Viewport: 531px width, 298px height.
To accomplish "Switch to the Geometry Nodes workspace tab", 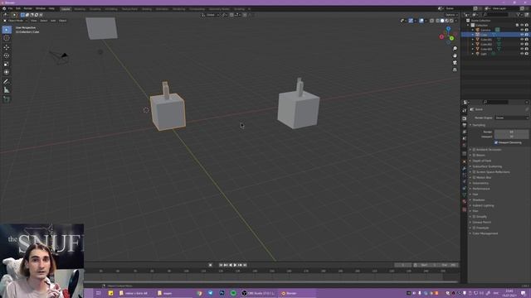I will [219, 9].
